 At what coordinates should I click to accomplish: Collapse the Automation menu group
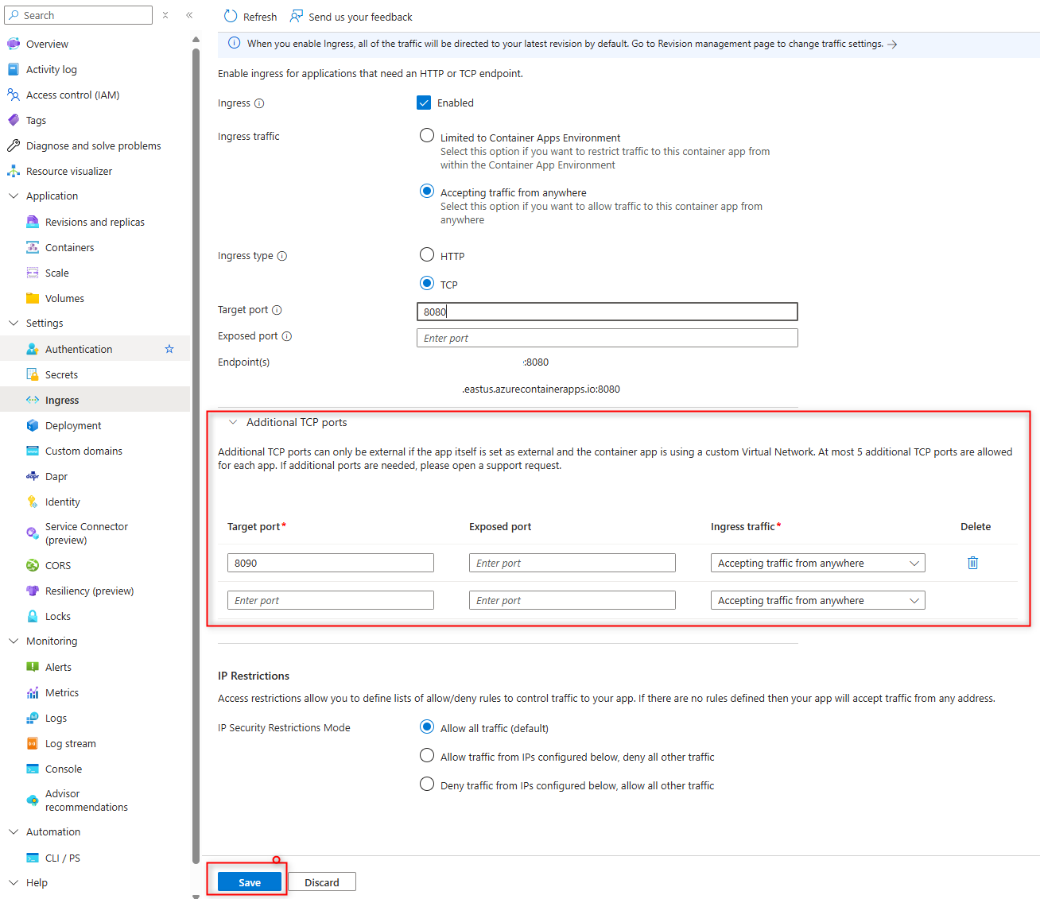pyautogui.click(x=14, y=831)
